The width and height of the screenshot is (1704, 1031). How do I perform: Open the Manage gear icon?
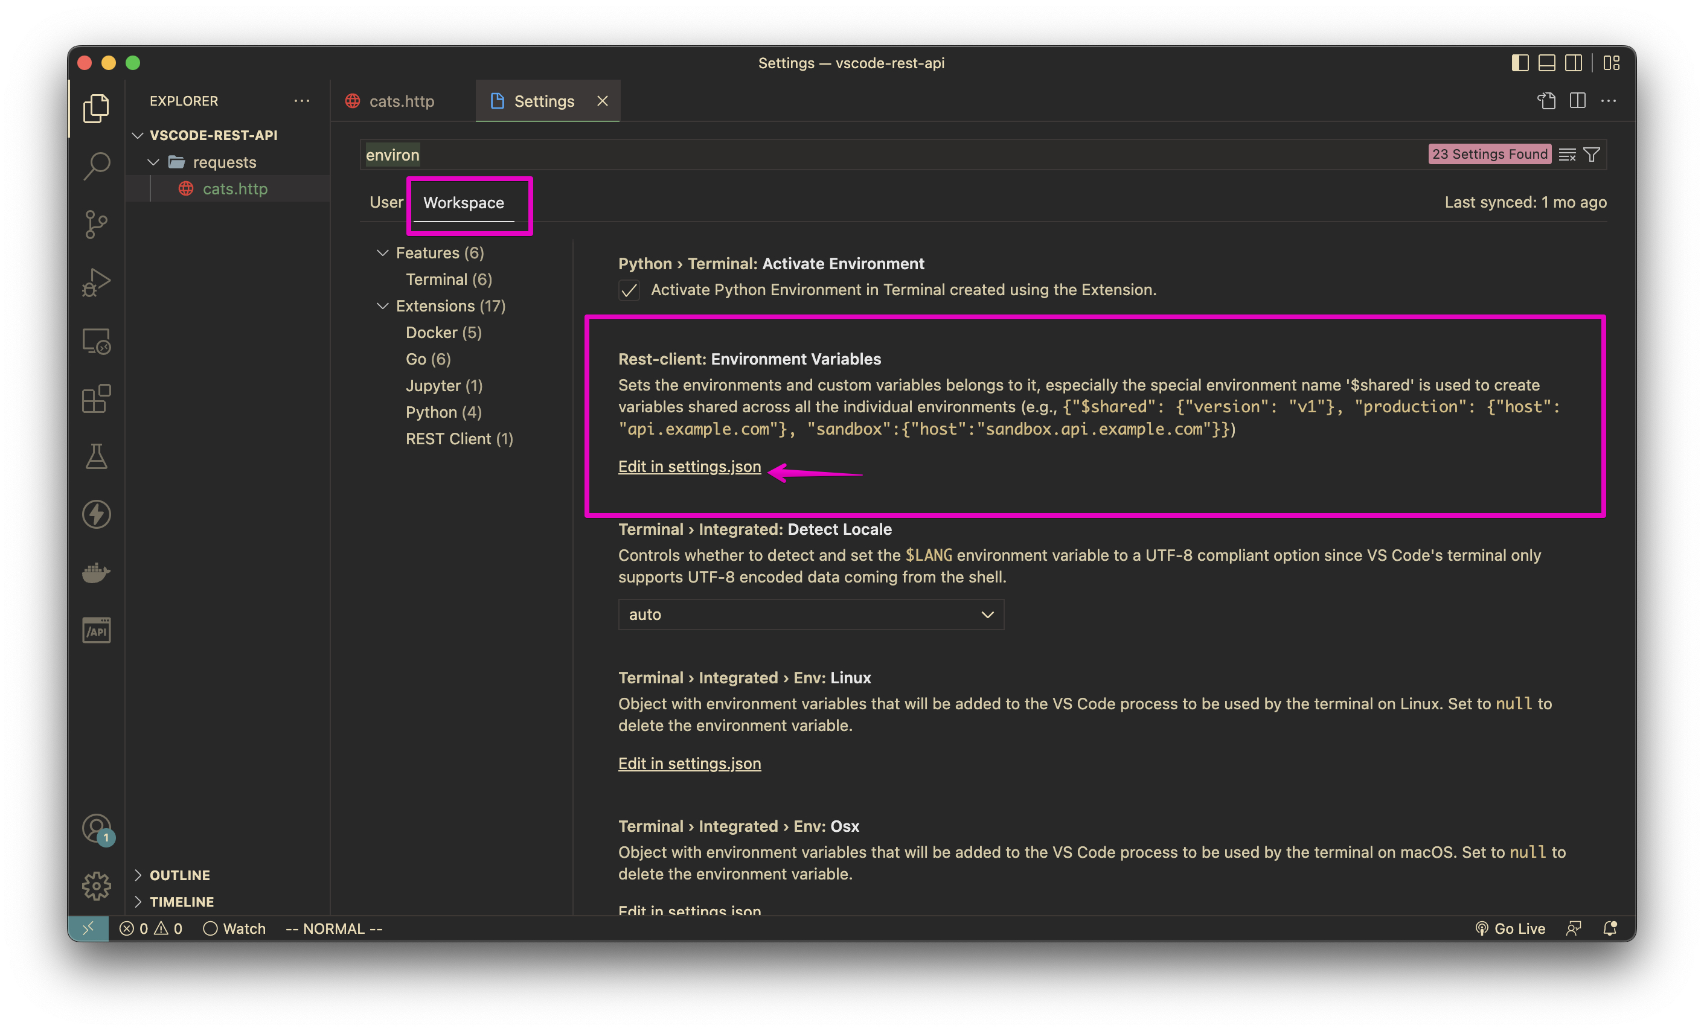[96, 886]
